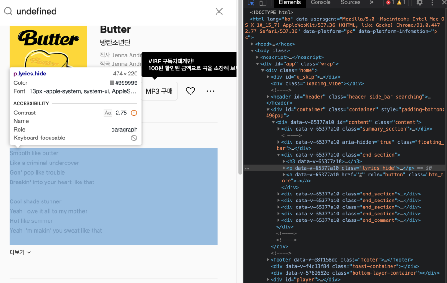
Task: Expand the div id="u_skip" node
Action: [x=268, y=77]
